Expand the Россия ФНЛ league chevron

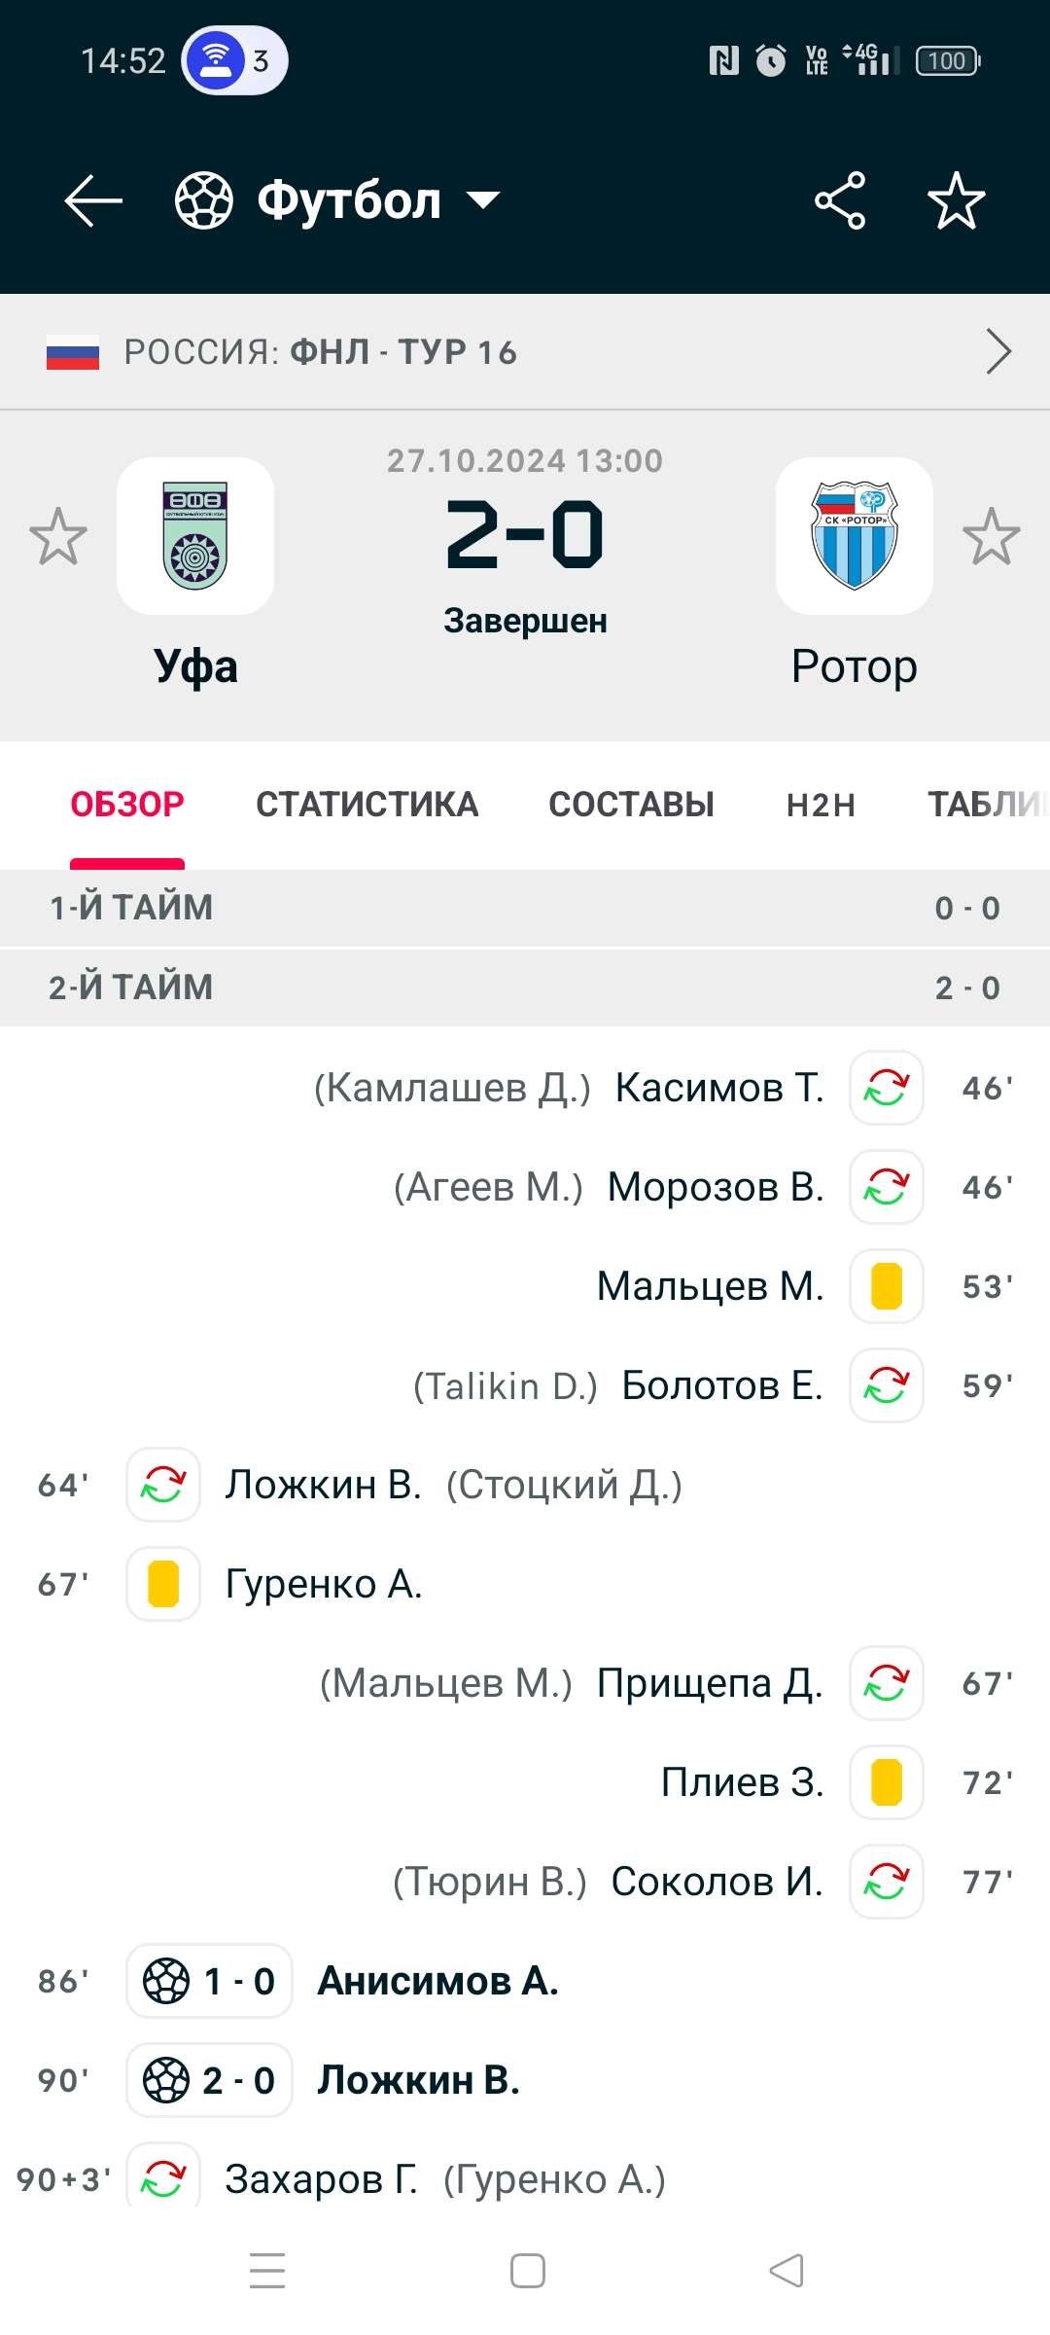[x=997, y=351]
